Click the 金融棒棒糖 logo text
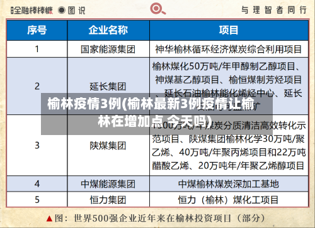Image resolution: width=315 pixels, height=228 pixels. [32, 10]
